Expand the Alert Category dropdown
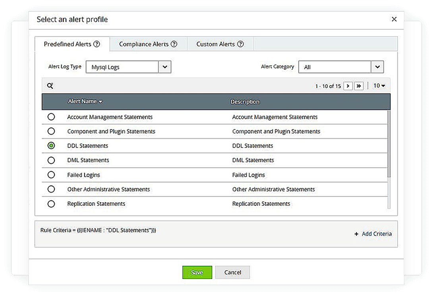This screenshot has width=433, height=296. click(377, 67)
